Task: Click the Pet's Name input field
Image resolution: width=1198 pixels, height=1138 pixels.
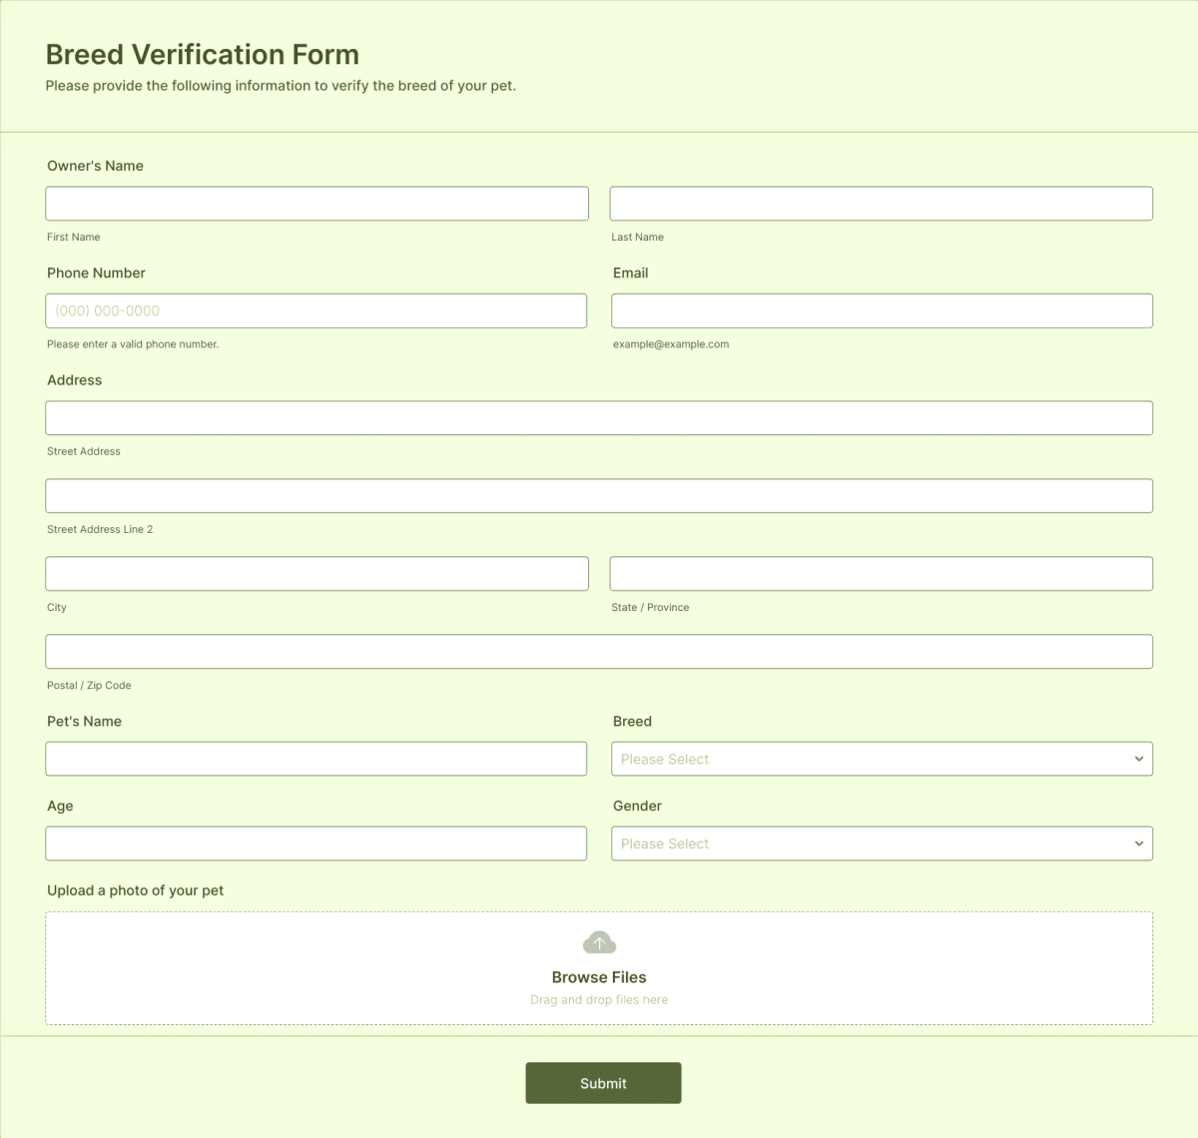Action: pyautogui.click(x=316, y=759)
